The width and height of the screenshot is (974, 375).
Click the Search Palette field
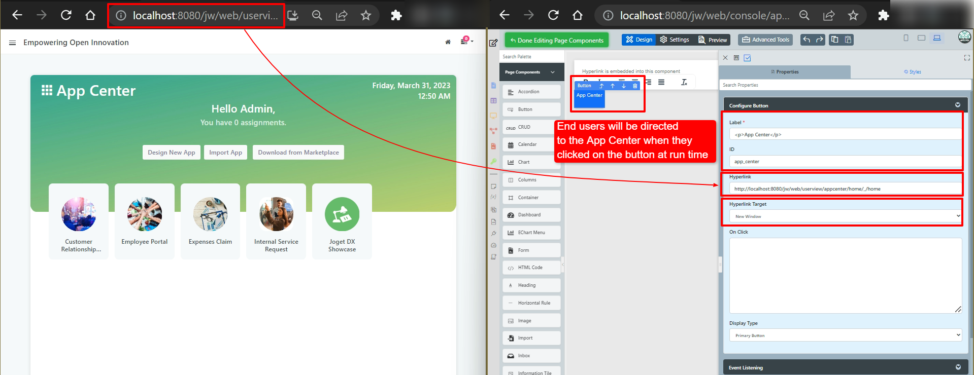click(531, 57)
